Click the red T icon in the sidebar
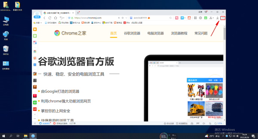This screenshot has width=258, height=139. click(35, 96)
